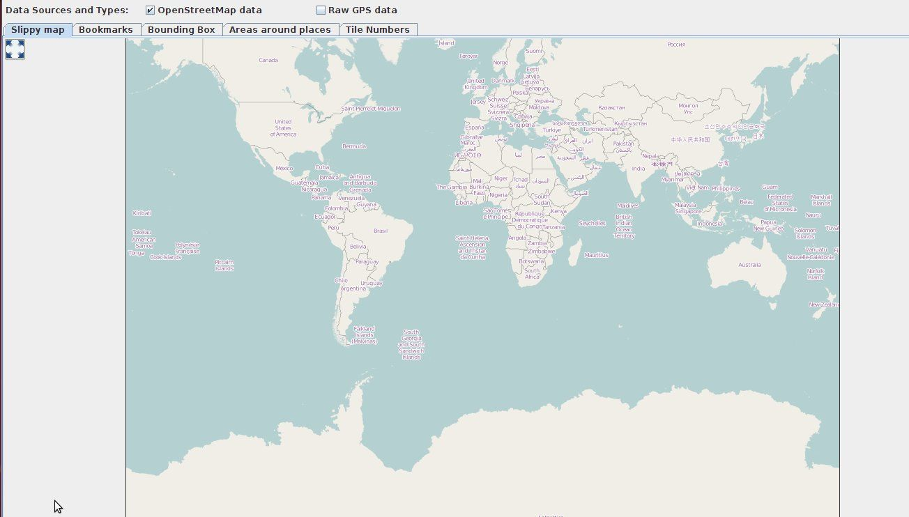The image size is (909, 517).
Task: Click the Nepal label on the map
Action: click(x=650, y=157)
